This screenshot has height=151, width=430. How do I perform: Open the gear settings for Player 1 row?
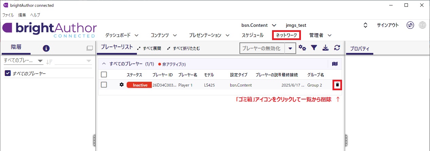pos(122,85)
